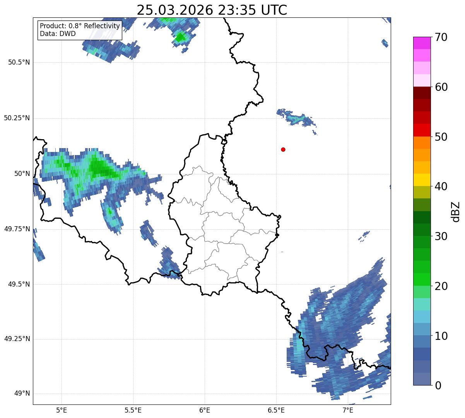Click the 6°E longitude label
The height and width of the screenshot is (418, 465).
click(205, 410)
